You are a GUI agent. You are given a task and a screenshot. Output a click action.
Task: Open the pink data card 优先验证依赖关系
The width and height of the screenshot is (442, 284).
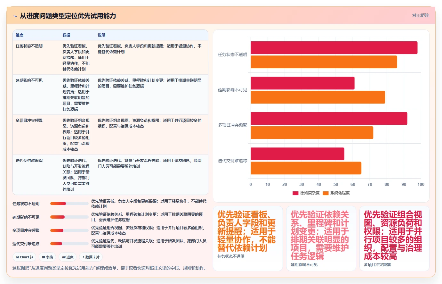(321, 238)
